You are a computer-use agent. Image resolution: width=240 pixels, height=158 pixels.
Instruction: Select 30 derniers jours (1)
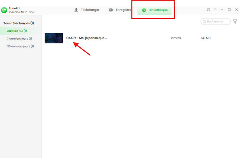click(x=21, y=46)
